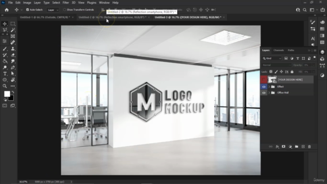Add a layer mask
This screenshot has width=327, height=184.
[284, 147]
